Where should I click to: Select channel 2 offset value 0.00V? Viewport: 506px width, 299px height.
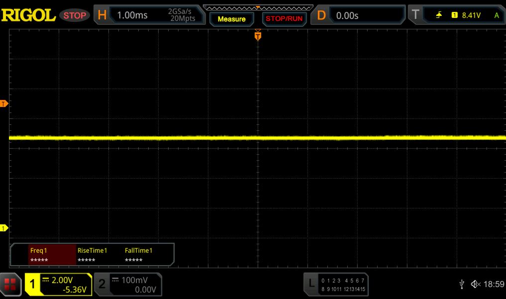click(145, 290)
